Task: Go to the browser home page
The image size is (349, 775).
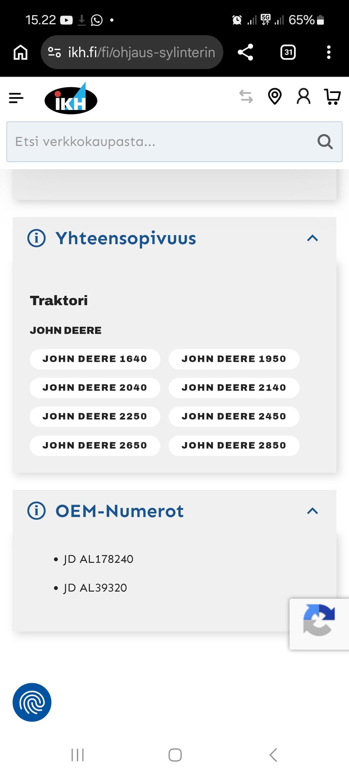Action: tap(20, 52)
